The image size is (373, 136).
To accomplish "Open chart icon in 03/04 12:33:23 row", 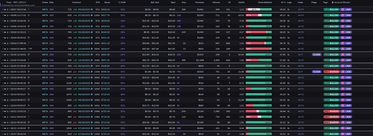I will [x=91, y=32].
